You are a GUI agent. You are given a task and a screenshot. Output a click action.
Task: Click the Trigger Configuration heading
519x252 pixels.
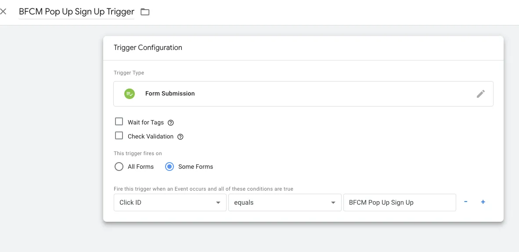click(148, 48)
